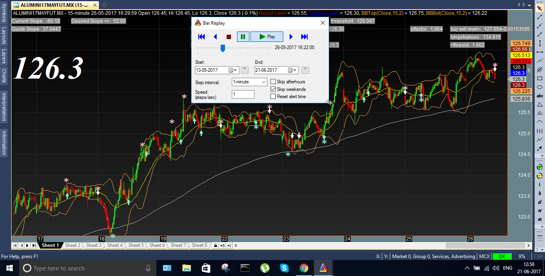Open the Windows Start menu
The height and width of the screenshot is (276, 545).
click(x=10, y=268)
